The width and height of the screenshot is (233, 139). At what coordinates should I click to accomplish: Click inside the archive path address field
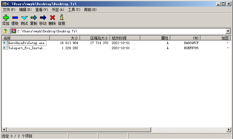pyautogui.click(x=120, y=31)
